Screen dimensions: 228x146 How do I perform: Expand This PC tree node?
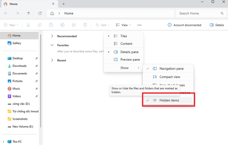pyautogui.click(x=3, y=142)
